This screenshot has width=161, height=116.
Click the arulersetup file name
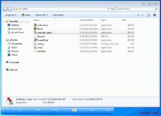(42, 25)
